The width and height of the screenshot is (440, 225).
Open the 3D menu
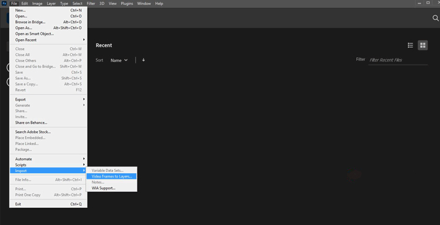pos(102,4)
